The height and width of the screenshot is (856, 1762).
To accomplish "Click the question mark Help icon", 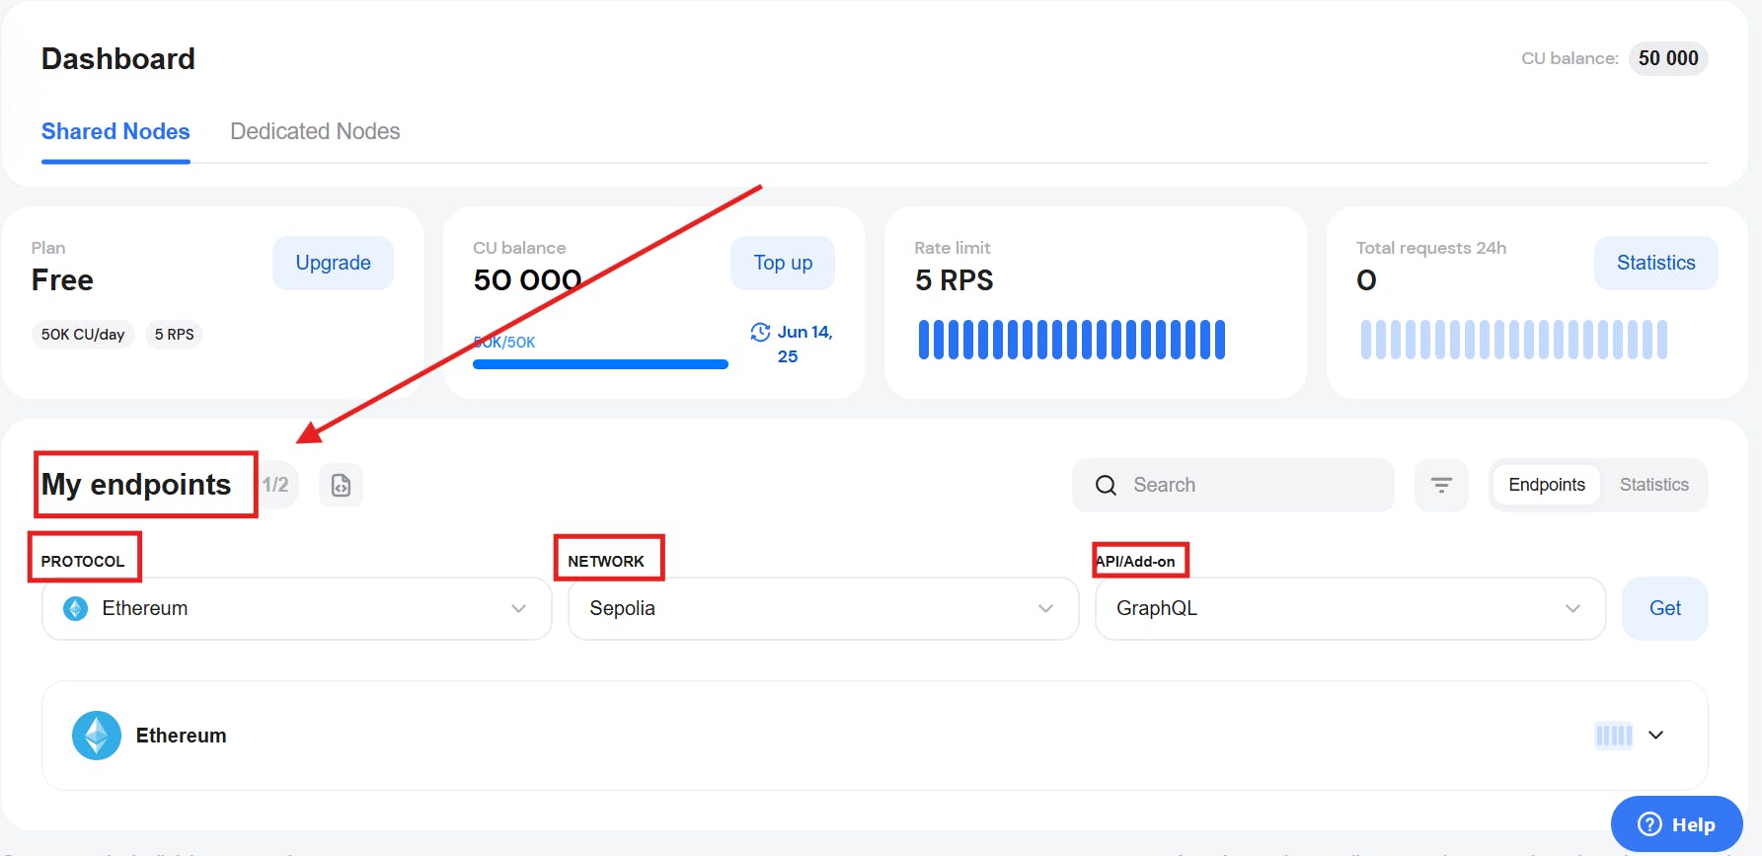I will point(1649,824).
